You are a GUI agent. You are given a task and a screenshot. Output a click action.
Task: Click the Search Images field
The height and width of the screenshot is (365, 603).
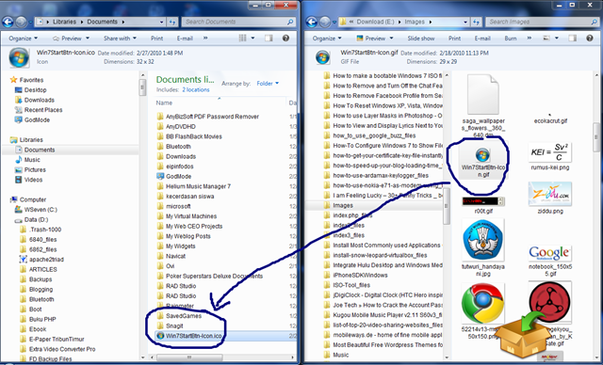[x=543, y=22]
